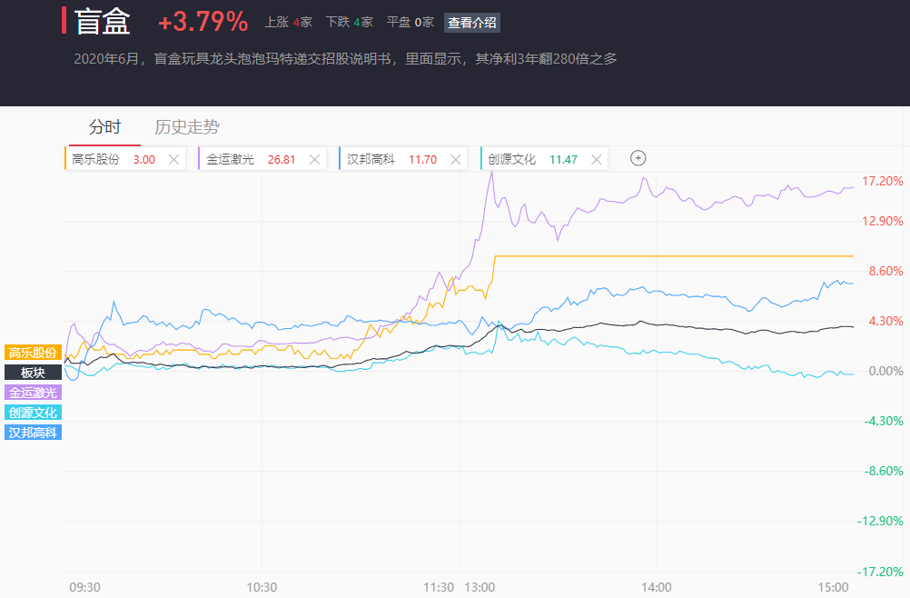Remove 汉邦高科 from the comparison chips

tap(455, 159)
